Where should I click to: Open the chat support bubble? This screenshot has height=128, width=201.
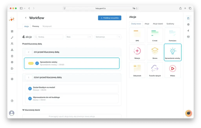(188, 113)
